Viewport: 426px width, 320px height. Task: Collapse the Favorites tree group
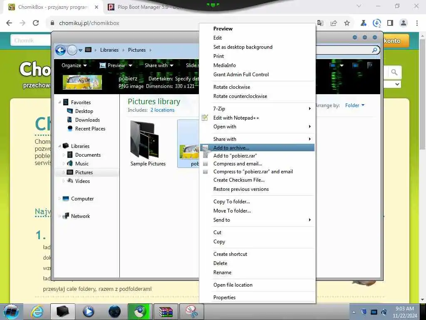click(x=59, y=102)
